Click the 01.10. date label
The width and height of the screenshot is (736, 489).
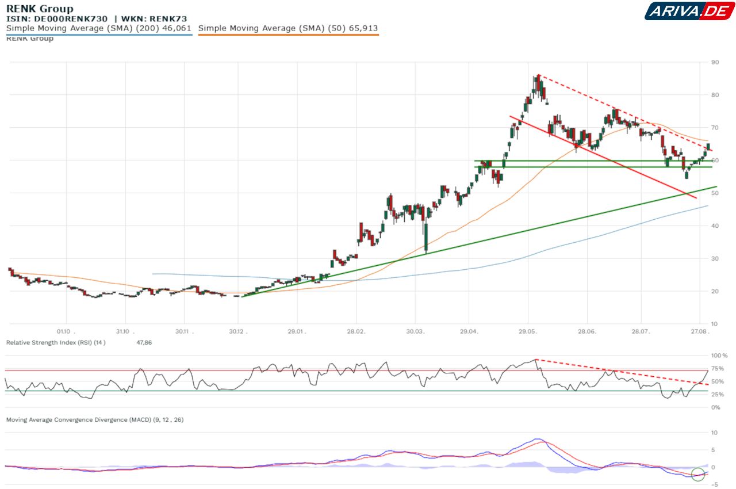(67, 331)
